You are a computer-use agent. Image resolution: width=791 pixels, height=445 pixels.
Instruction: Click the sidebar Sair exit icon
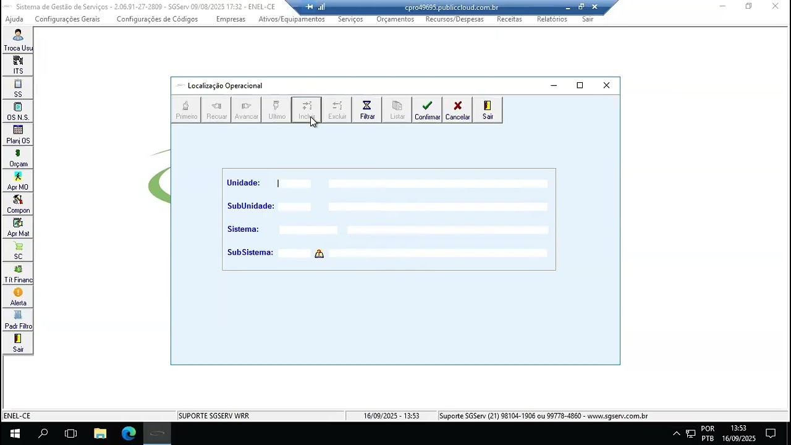(x=18, y=343)
